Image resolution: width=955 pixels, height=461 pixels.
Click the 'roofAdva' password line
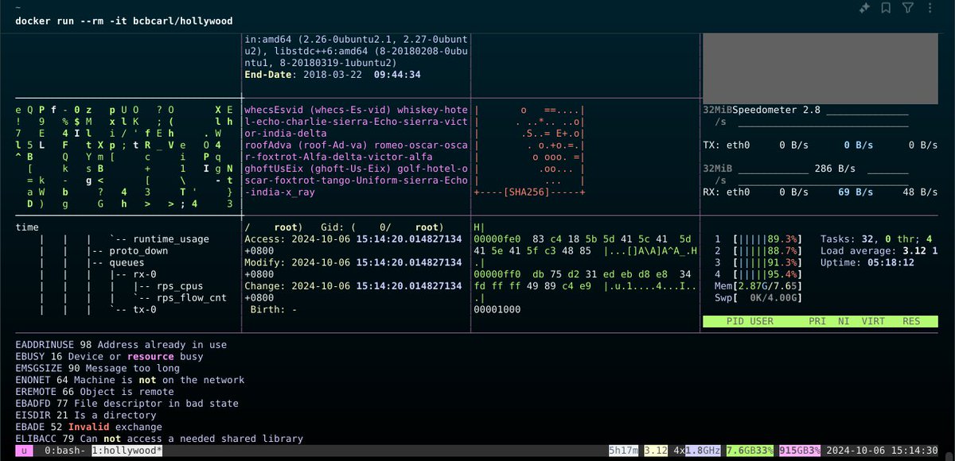(357, 145)
